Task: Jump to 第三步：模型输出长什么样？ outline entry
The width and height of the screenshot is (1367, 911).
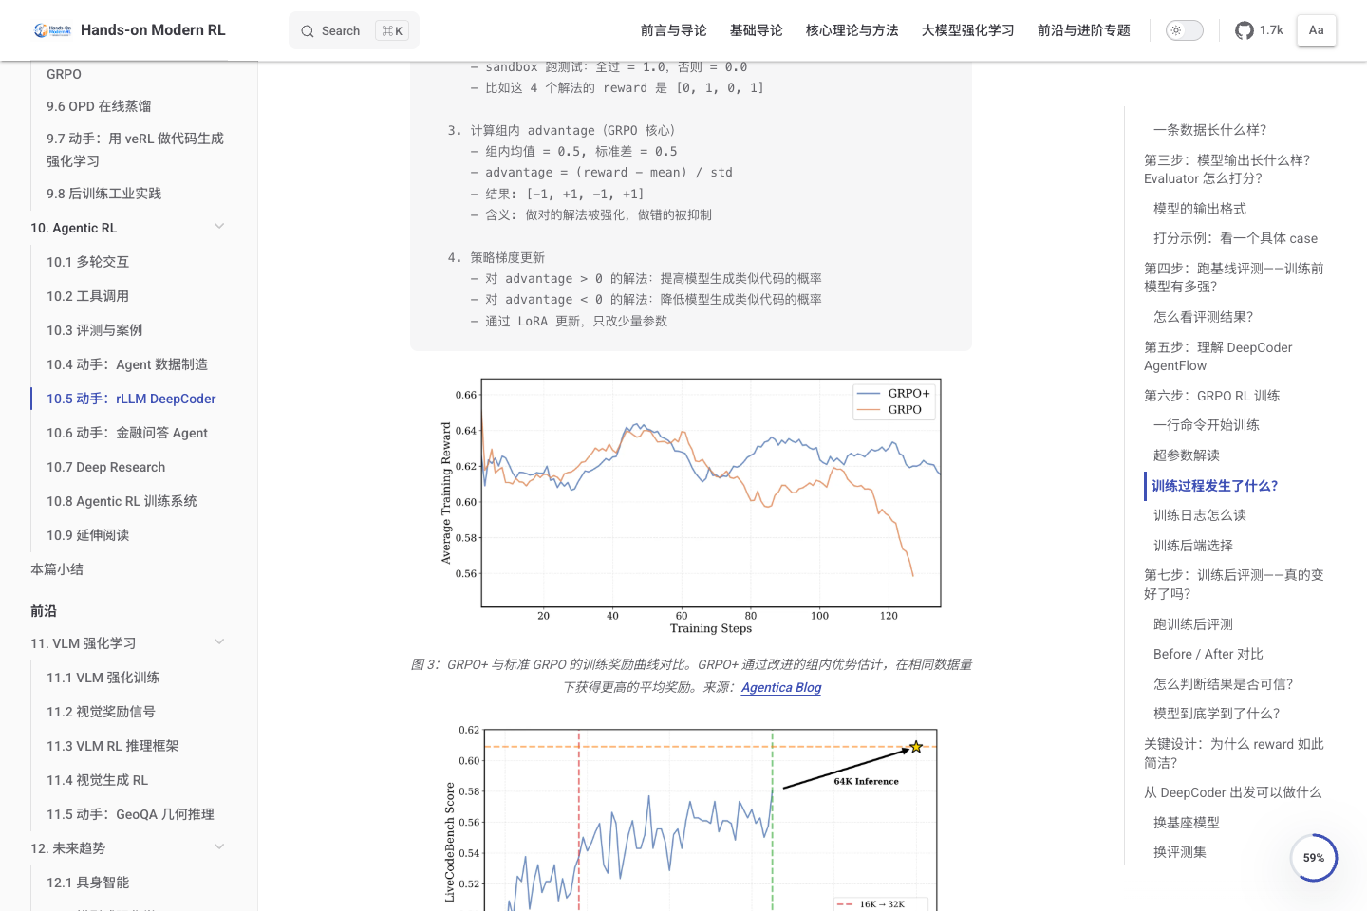Action: tap(1227, 169)
